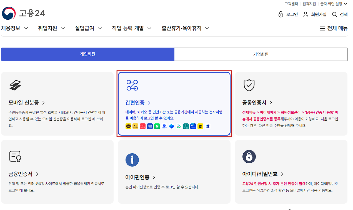
Task: Select the 개인회원 tab
Action: (x=87, y=54)
